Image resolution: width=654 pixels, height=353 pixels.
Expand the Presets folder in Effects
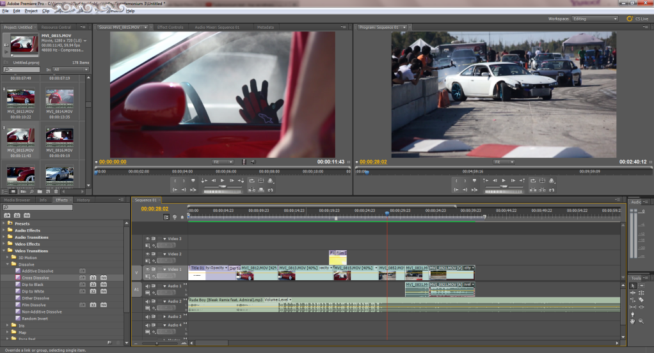click(x=4, y=223)
